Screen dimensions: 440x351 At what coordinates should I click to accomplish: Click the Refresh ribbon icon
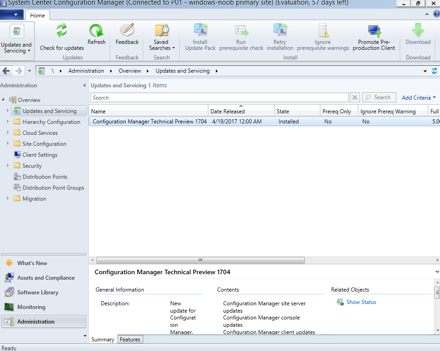coord(96,30)
